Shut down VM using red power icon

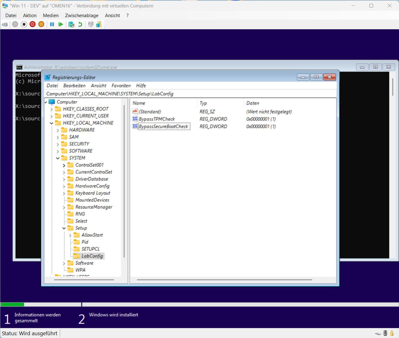[32, 24]
